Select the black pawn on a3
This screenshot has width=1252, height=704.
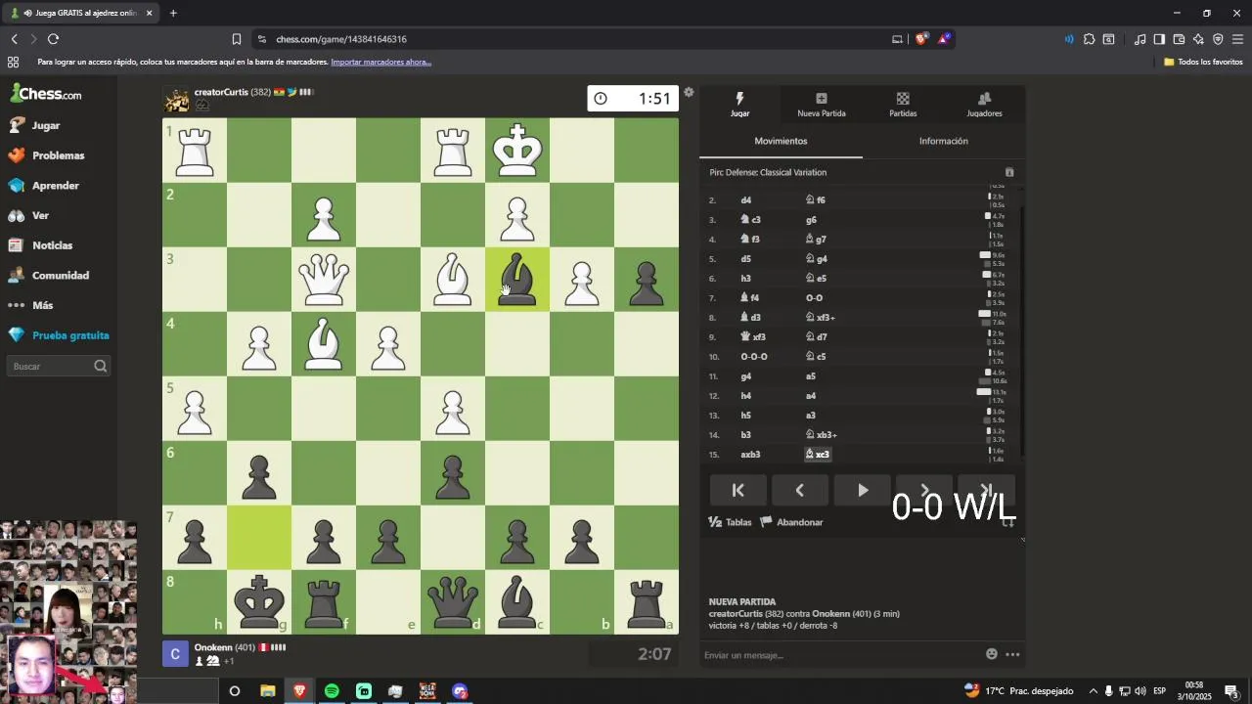click(x=647, y=280)
